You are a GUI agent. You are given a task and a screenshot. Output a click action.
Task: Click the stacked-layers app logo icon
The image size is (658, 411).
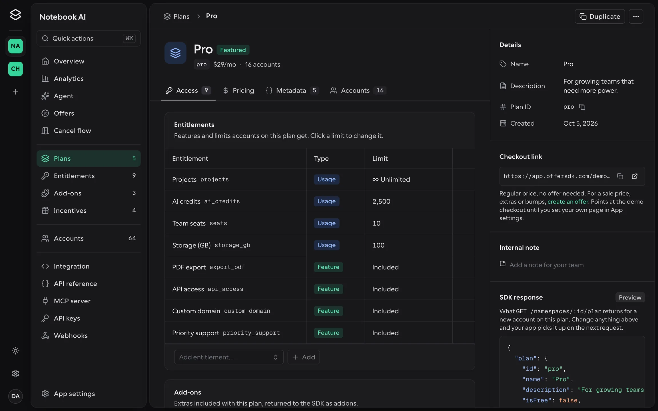(x=15, y=15)
